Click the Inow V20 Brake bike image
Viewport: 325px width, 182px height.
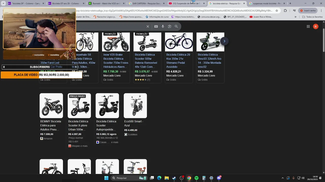pos(116,42)
